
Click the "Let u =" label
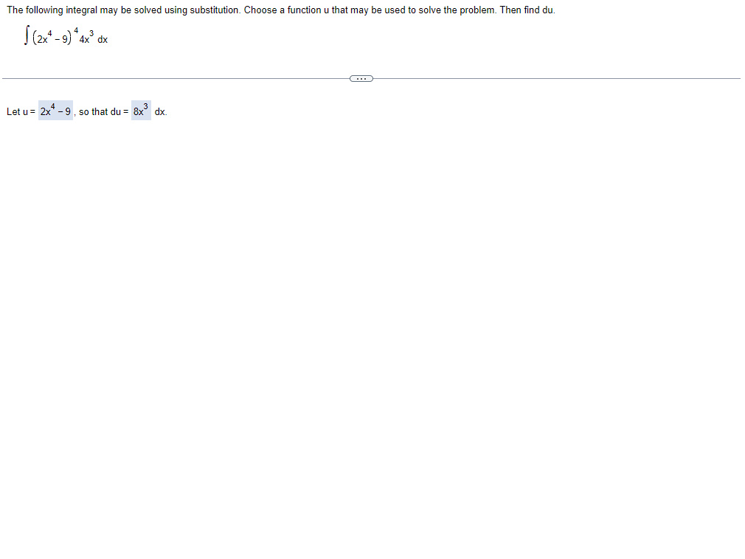[21, 111]
